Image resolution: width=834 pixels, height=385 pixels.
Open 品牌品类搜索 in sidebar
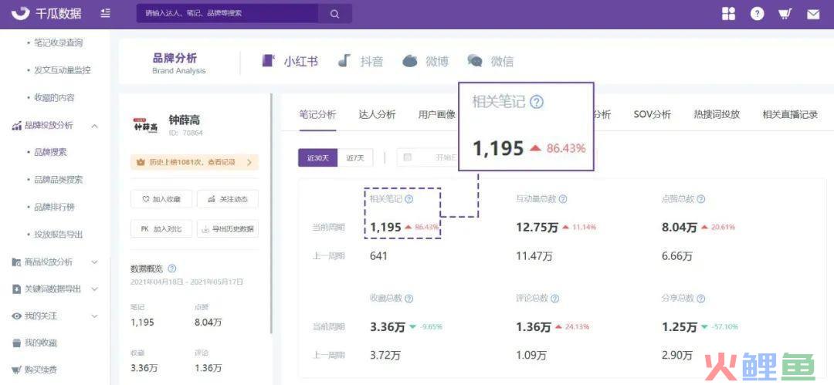point(59,180)
